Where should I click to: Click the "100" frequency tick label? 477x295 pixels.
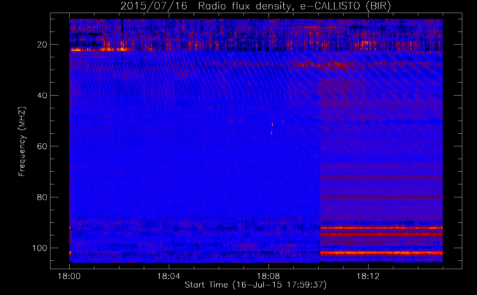pyautogui.click(x=40, y=248)
